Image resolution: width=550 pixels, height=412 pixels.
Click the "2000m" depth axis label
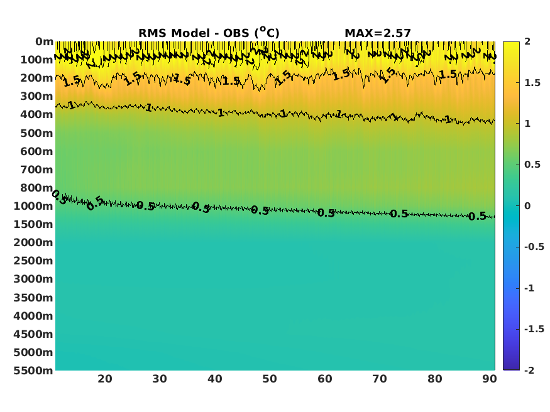click(x=33, y=242)
